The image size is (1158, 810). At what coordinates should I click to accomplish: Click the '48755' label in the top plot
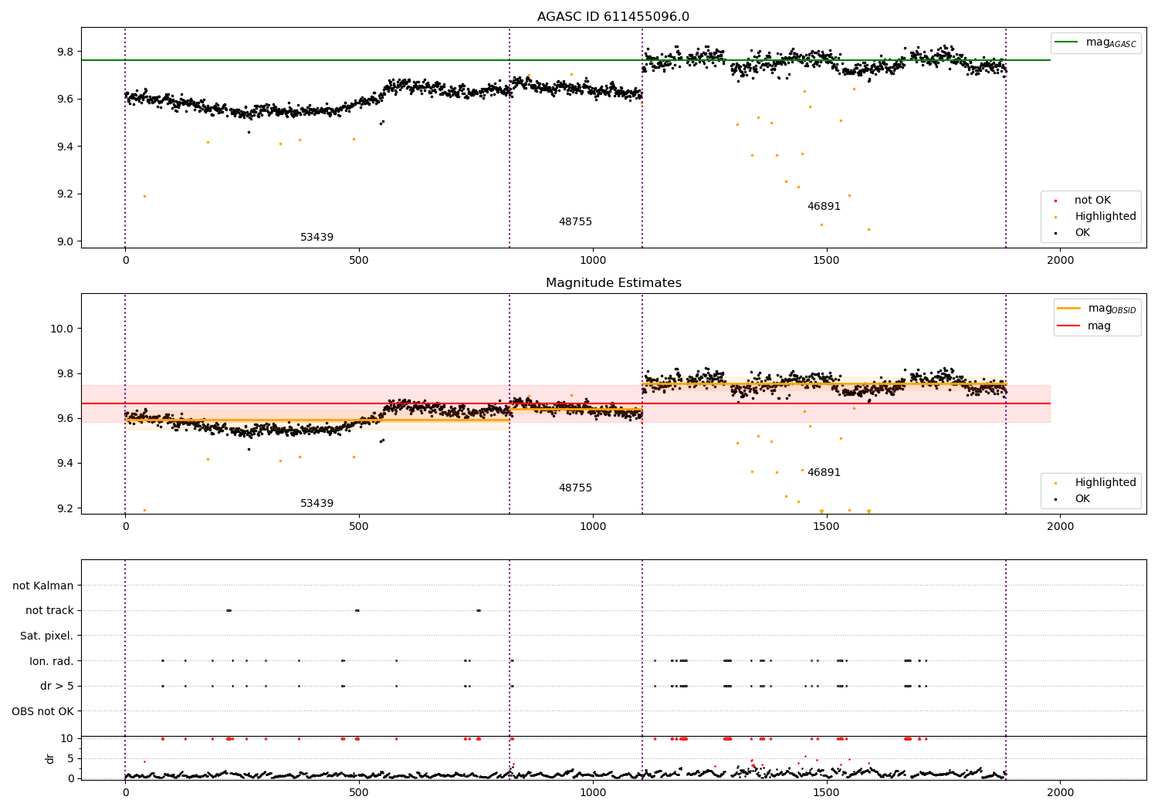coord(575,221)
